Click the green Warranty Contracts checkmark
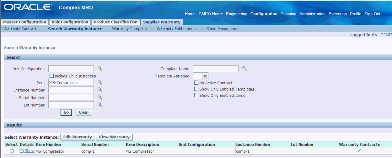The image size is (392, 158). 359,151
